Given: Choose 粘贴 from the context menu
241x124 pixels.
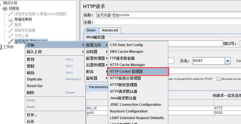Looking at the screenshot, I should (x=55, y=72).
